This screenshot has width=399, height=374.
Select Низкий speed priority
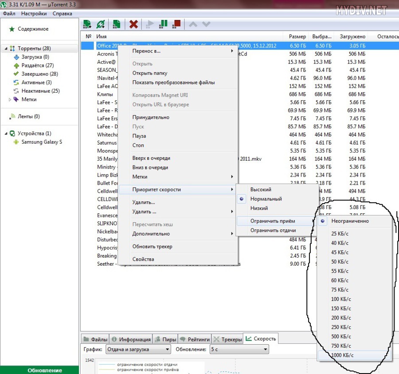[x=277, y=208]
